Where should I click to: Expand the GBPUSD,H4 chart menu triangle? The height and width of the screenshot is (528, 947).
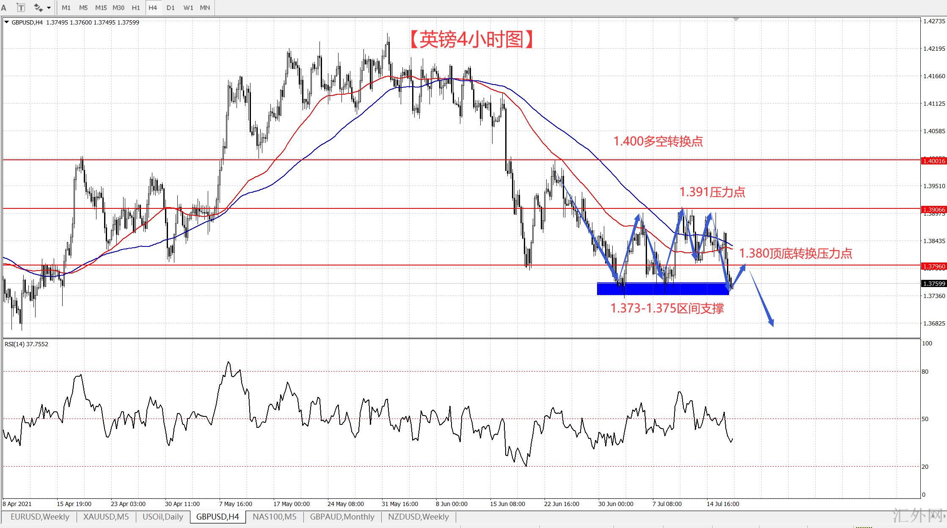(x=6, y=22)
